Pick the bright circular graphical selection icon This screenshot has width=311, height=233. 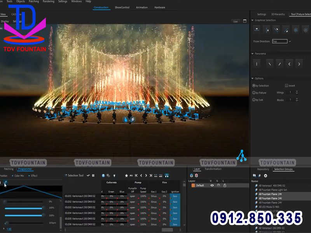[296, 30]
